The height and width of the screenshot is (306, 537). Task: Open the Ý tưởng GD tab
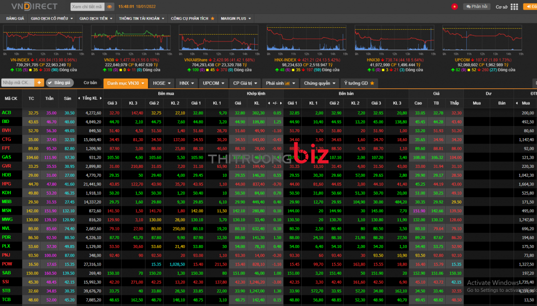(359, 83)
